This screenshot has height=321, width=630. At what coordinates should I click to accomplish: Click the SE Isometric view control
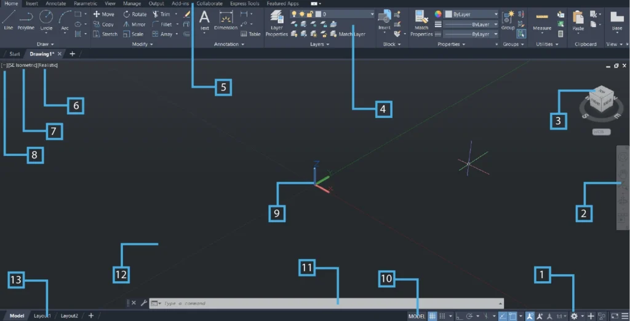click(23, 65)
